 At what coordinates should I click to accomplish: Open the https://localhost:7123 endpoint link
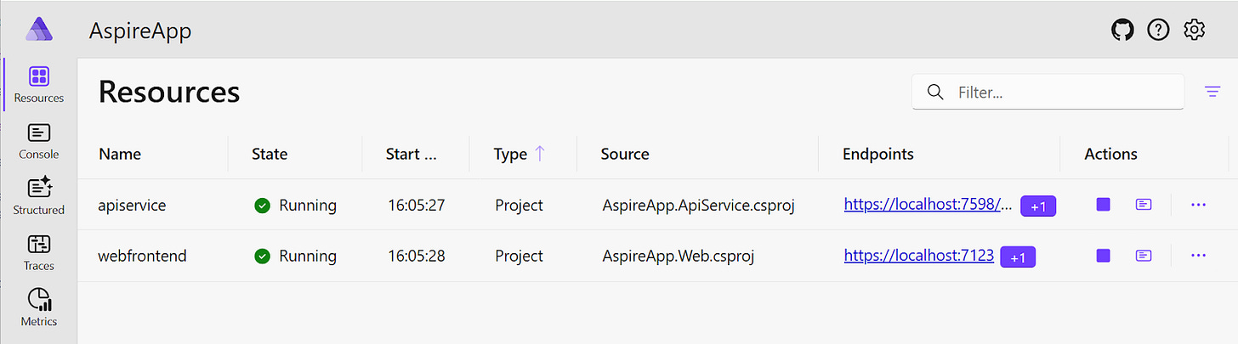click(x=918, y=255)
